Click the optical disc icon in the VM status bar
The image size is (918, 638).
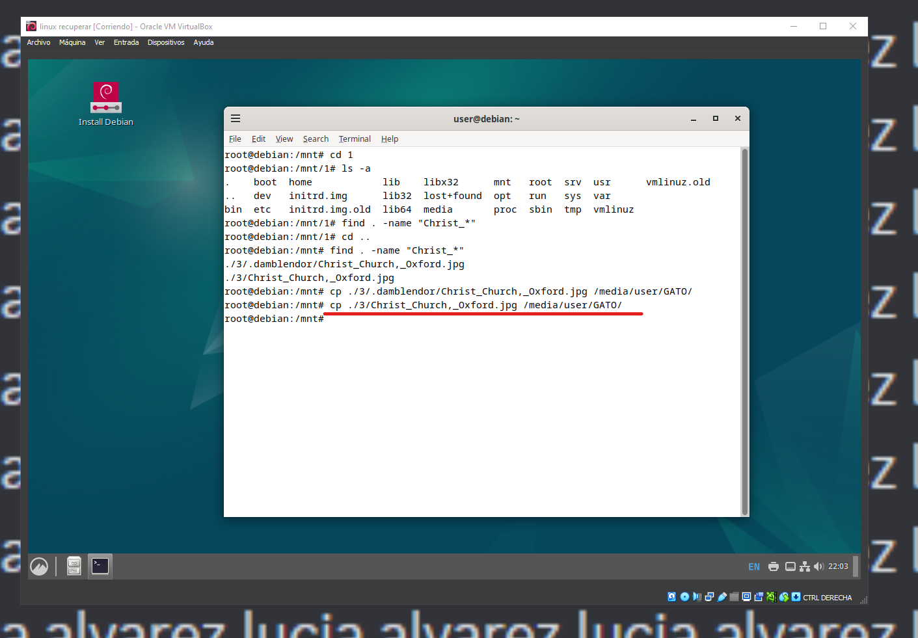[684, 596]
